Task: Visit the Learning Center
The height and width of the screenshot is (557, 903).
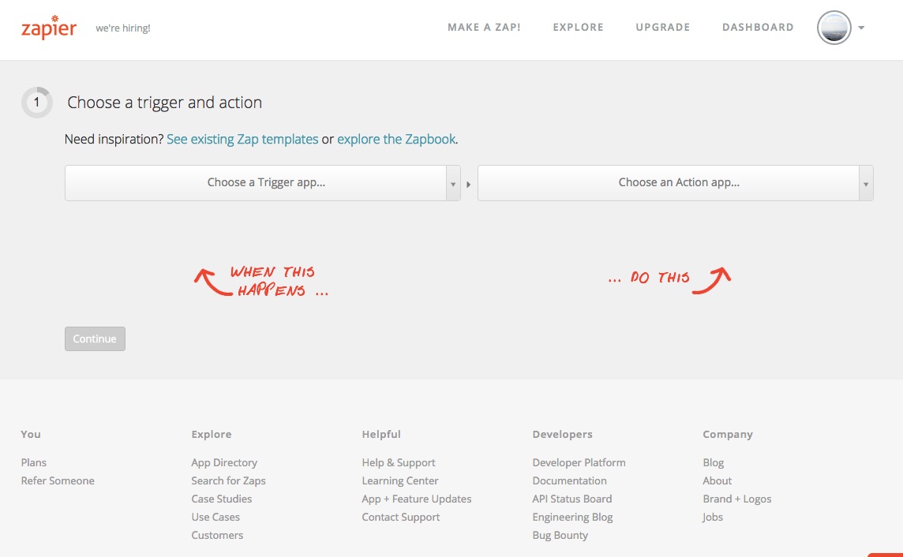Action: [x=399, y=480]
